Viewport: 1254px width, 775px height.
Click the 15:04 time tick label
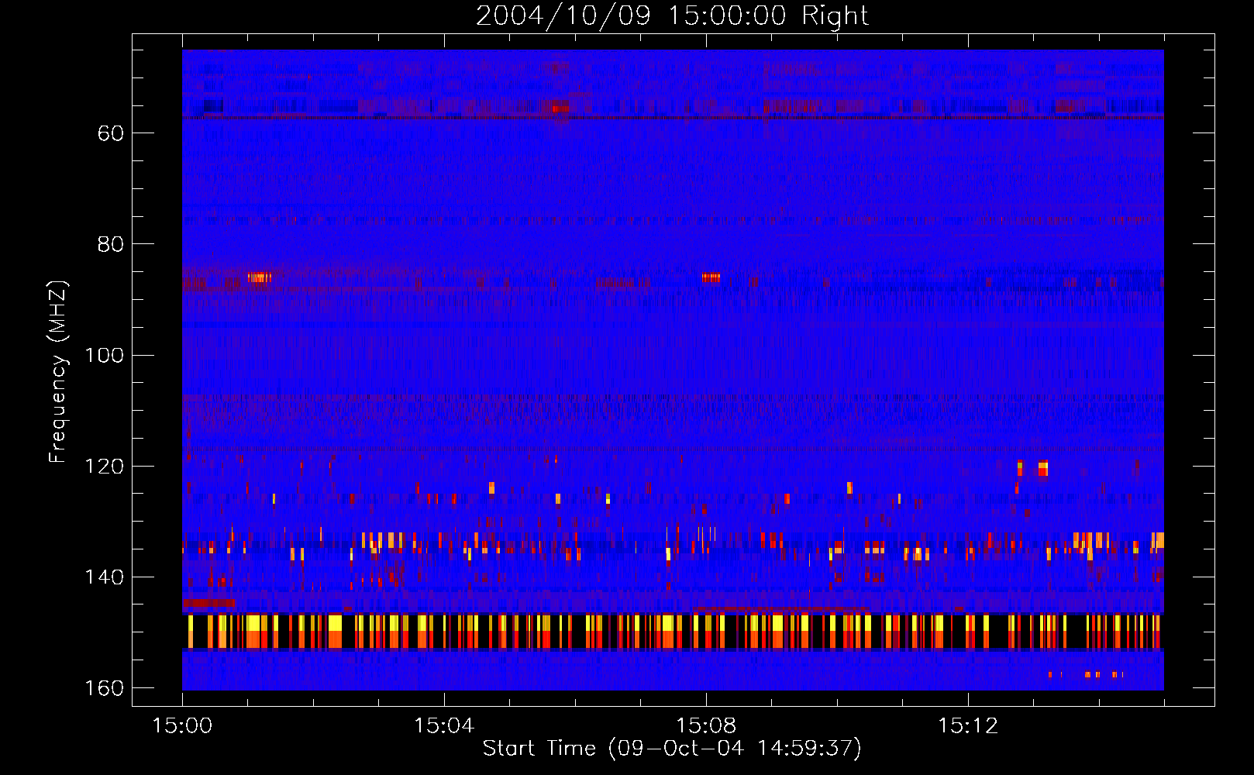coord(444,725)
